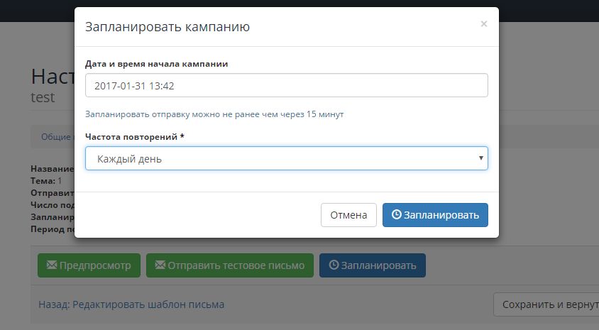
Task: Click the 15 минут scheduling hint text
Action: [214, 114]
